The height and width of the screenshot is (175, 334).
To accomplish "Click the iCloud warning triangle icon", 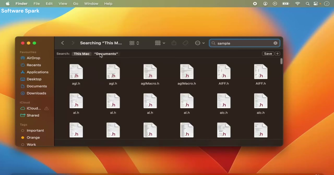I will [46, 108].
